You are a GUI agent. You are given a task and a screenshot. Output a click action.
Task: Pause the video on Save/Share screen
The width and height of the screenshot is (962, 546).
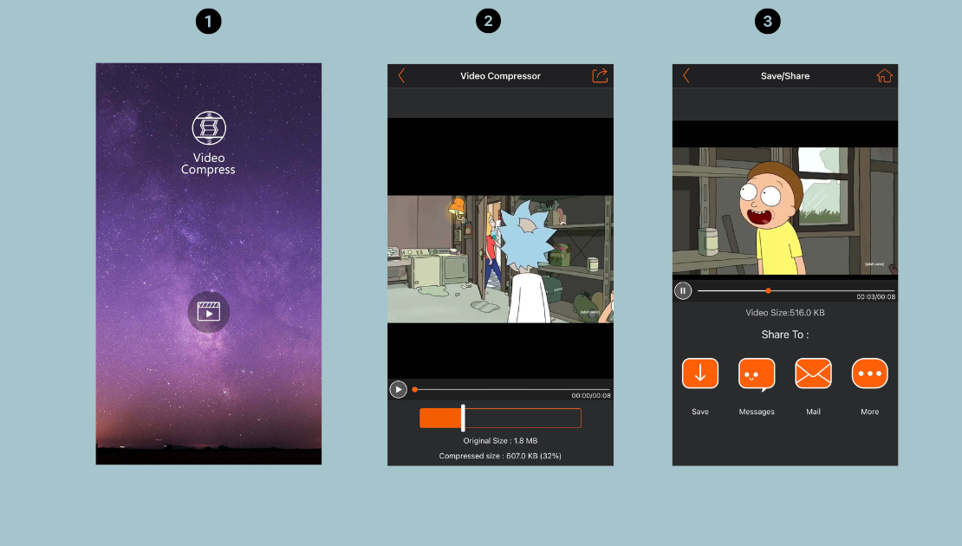coord(683,291)
